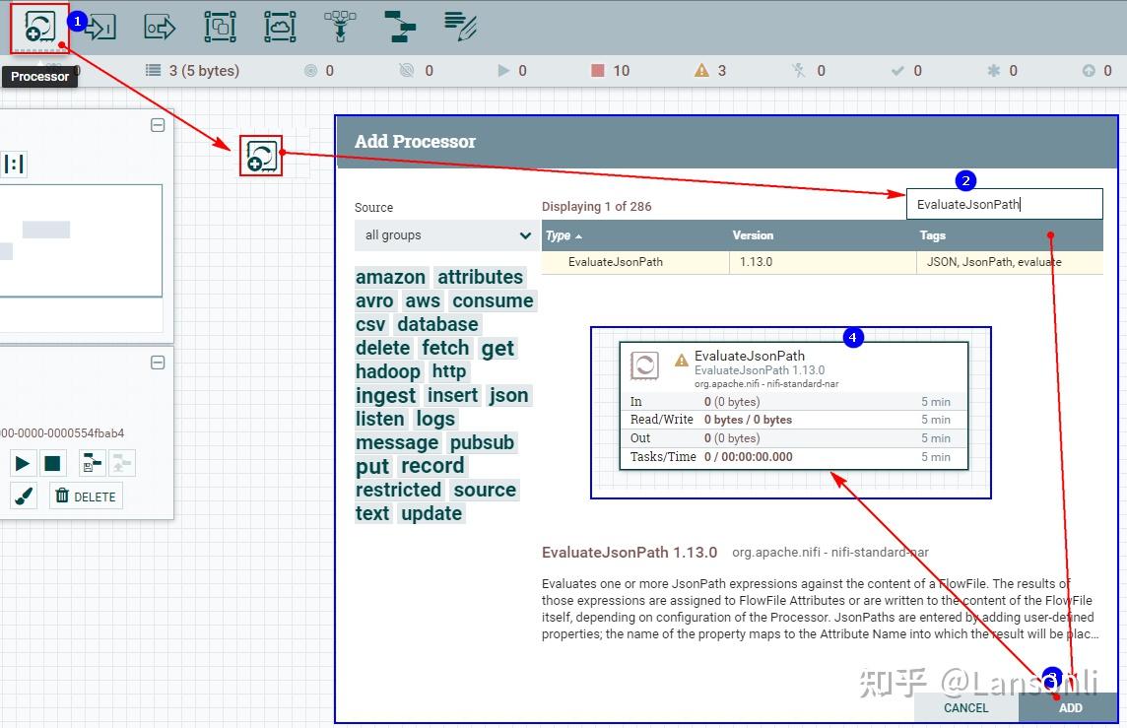The image size is (1127, 728).
Task: Select the Label toolbar icon
Action: tap(460, 28)
